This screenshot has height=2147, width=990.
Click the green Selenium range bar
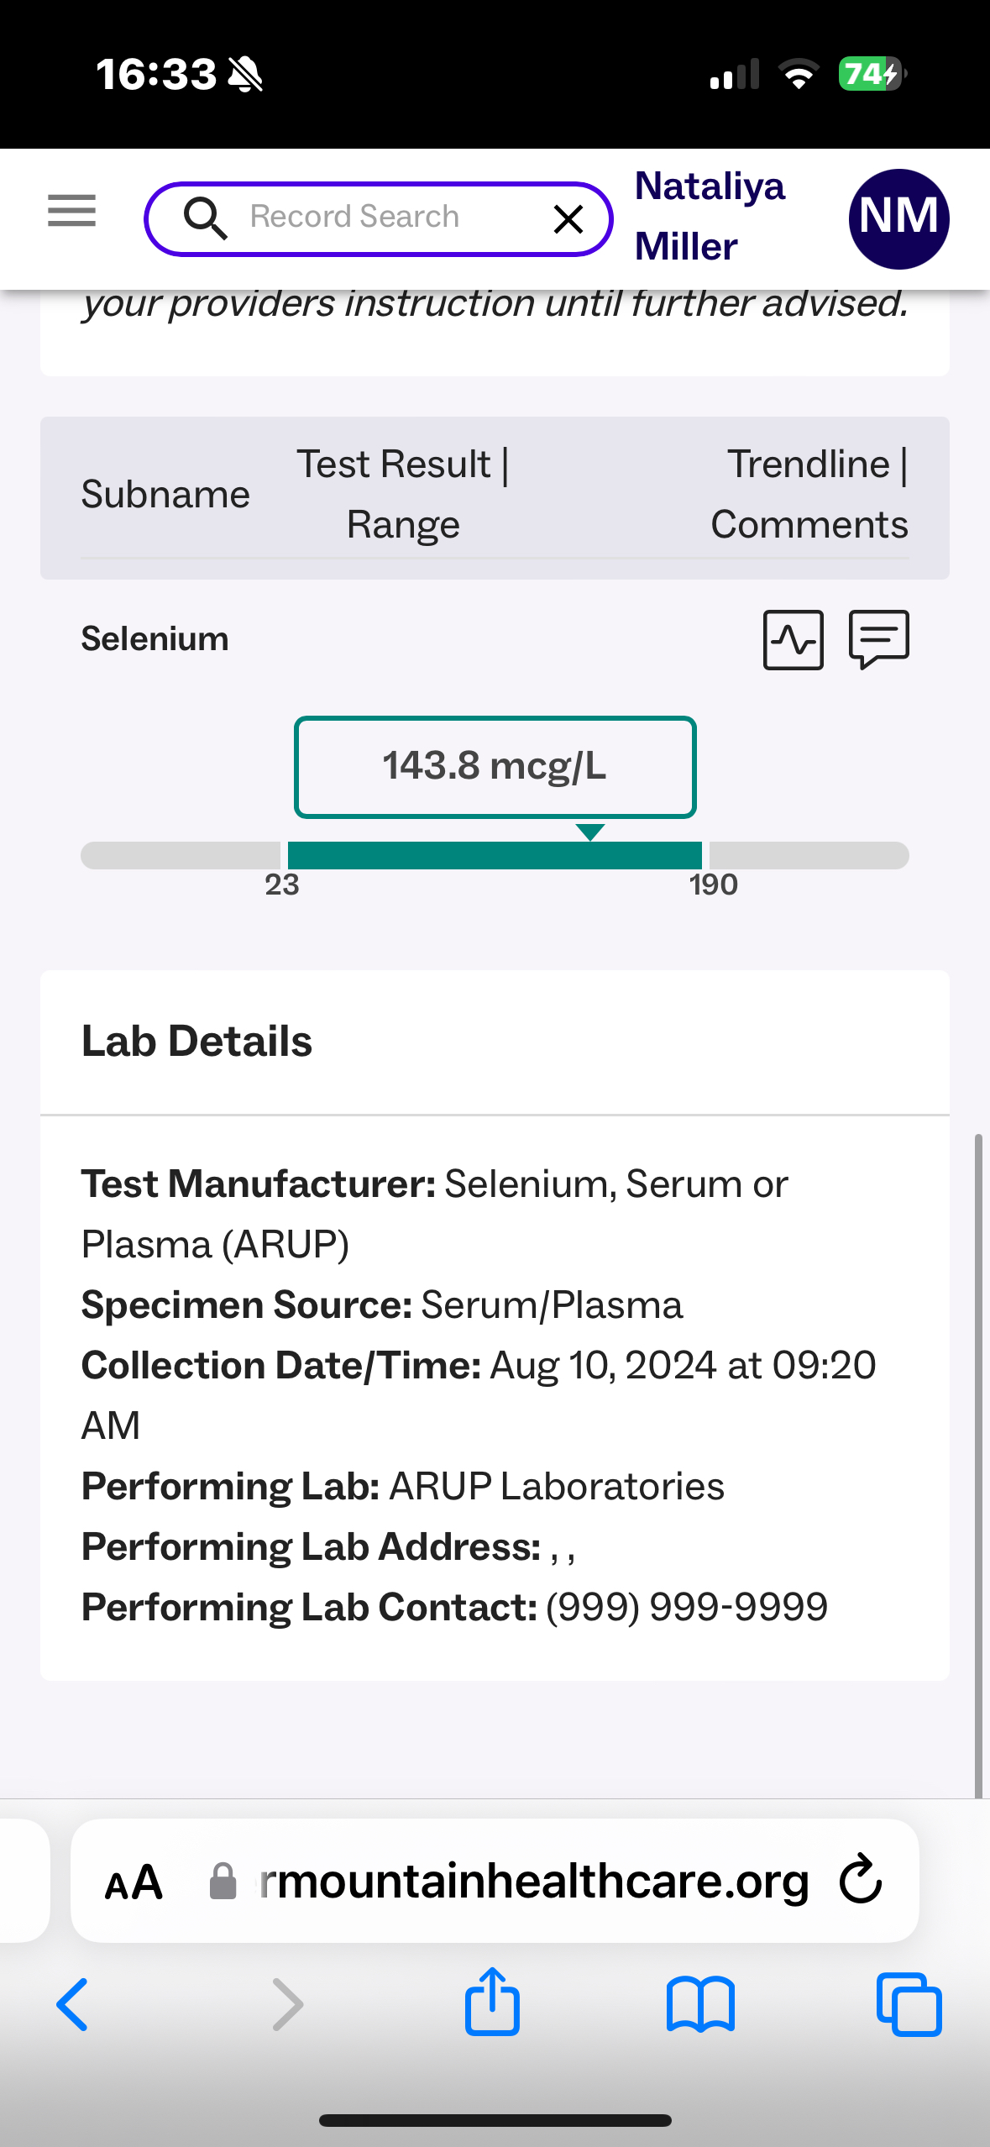495,855
